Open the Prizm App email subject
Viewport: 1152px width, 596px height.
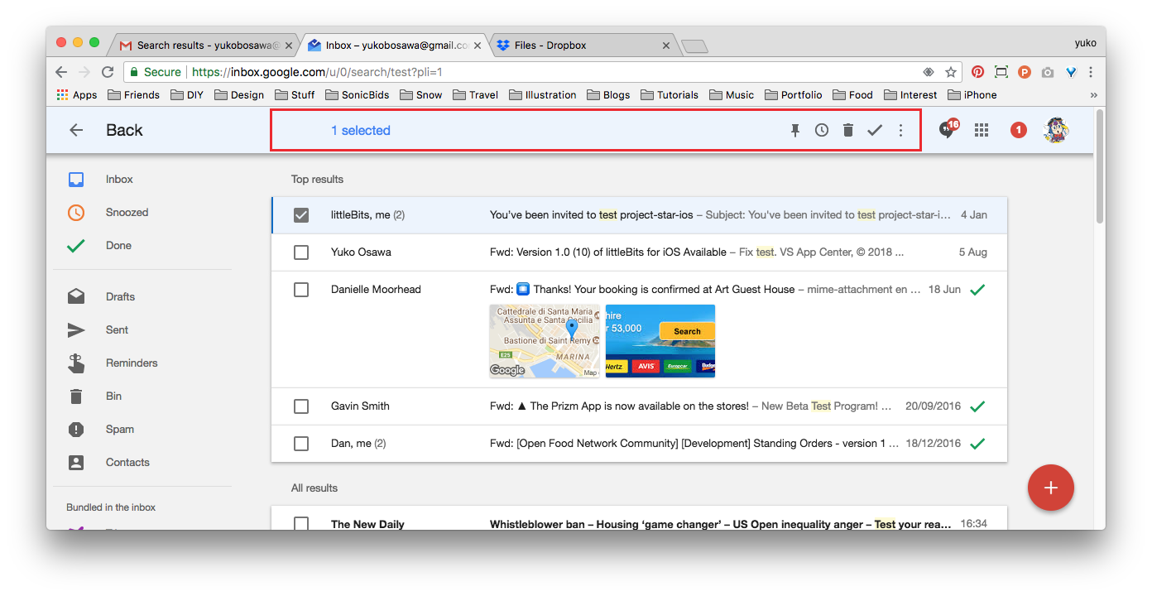(619, 406)
